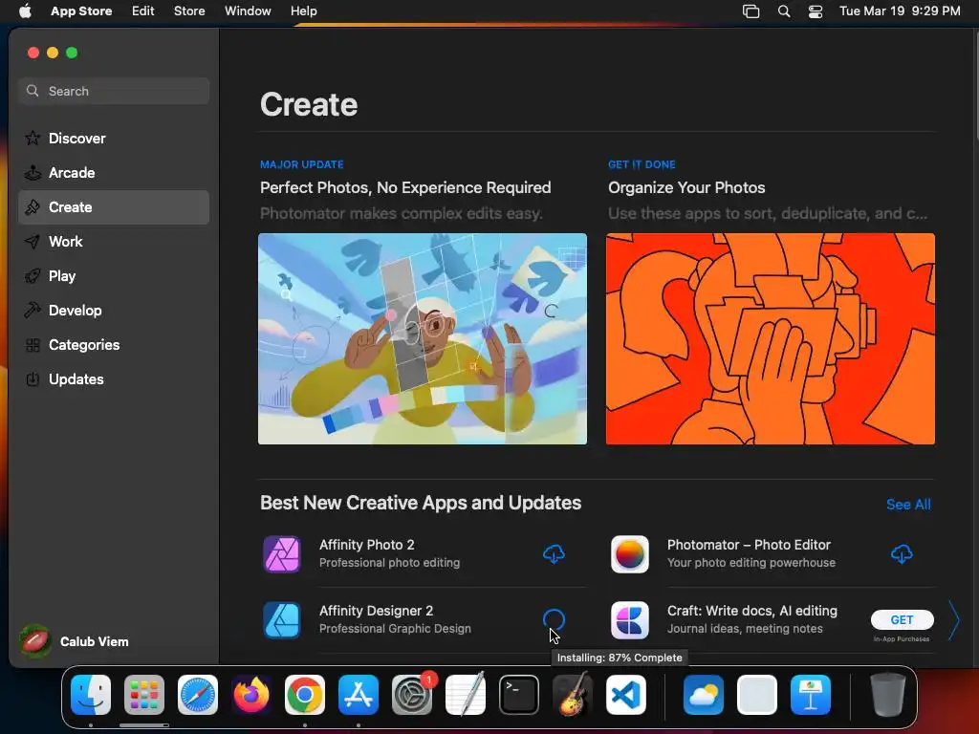Screen dimensions: 979x734
Task: Open Organize Your Photos story artwork
Action: 771,339
